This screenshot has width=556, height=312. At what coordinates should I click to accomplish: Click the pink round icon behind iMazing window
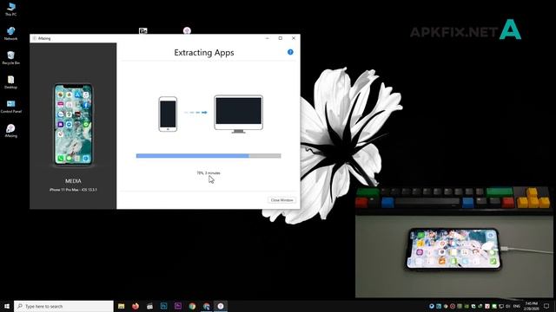(187, 31)
